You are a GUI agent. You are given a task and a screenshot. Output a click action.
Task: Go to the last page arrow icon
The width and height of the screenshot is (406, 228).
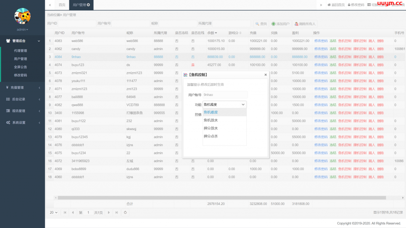pos(117,213)
